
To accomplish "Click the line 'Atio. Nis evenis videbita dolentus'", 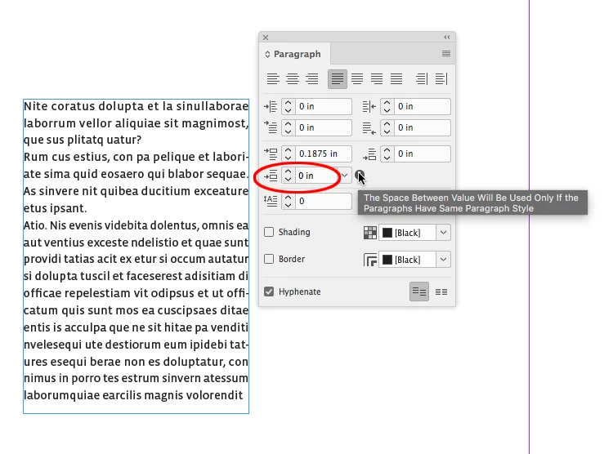I will coord(136,225).
